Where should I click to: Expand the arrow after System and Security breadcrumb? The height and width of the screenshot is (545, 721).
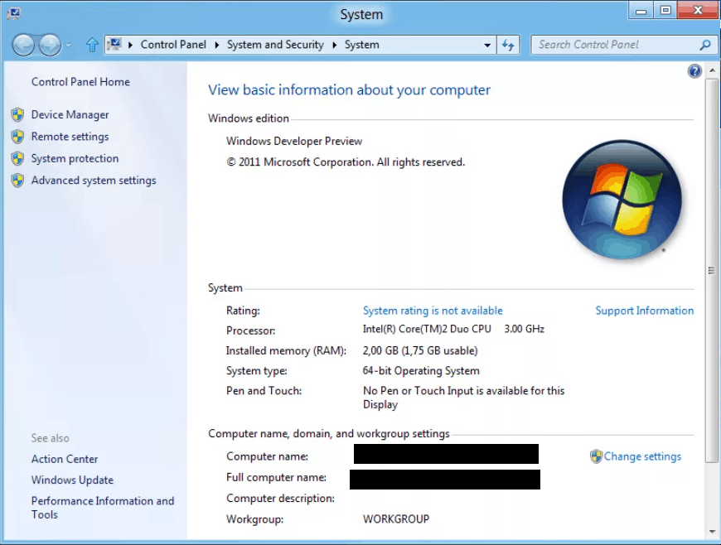tap(336, 45)
